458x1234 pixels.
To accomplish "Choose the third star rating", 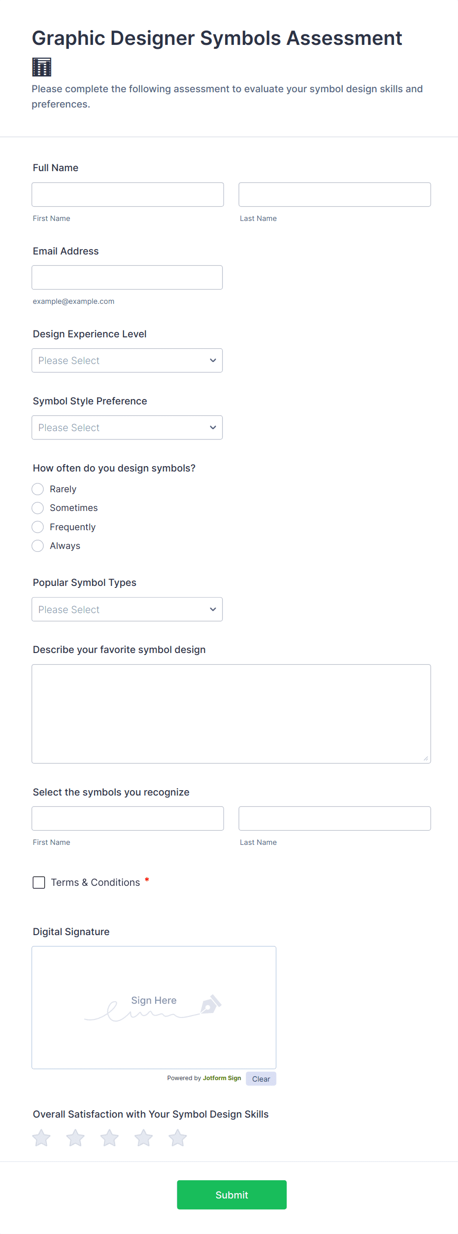I will click(x=109, y=1138).
